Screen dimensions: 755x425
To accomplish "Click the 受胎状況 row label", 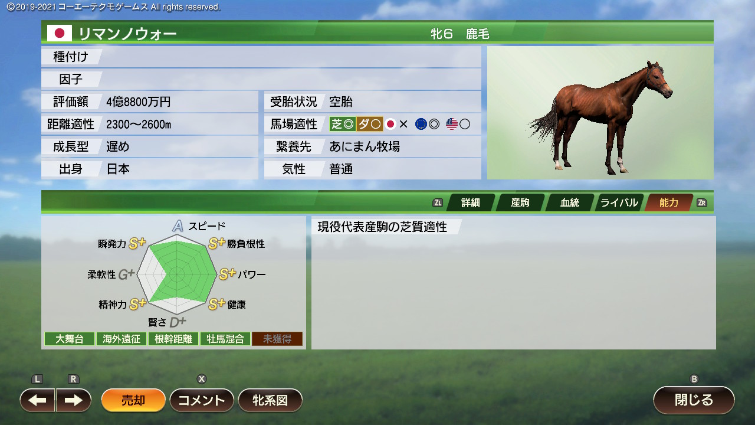I will [x=294, y=102].
